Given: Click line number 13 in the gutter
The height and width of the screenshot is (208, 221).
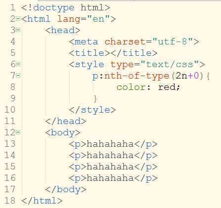Looking at the screenshot, I should (x=10, y=144).
